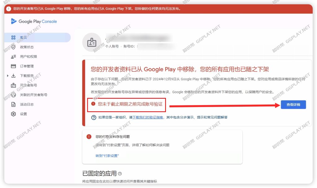Click the Google Play Console logo

coord(34,21)
